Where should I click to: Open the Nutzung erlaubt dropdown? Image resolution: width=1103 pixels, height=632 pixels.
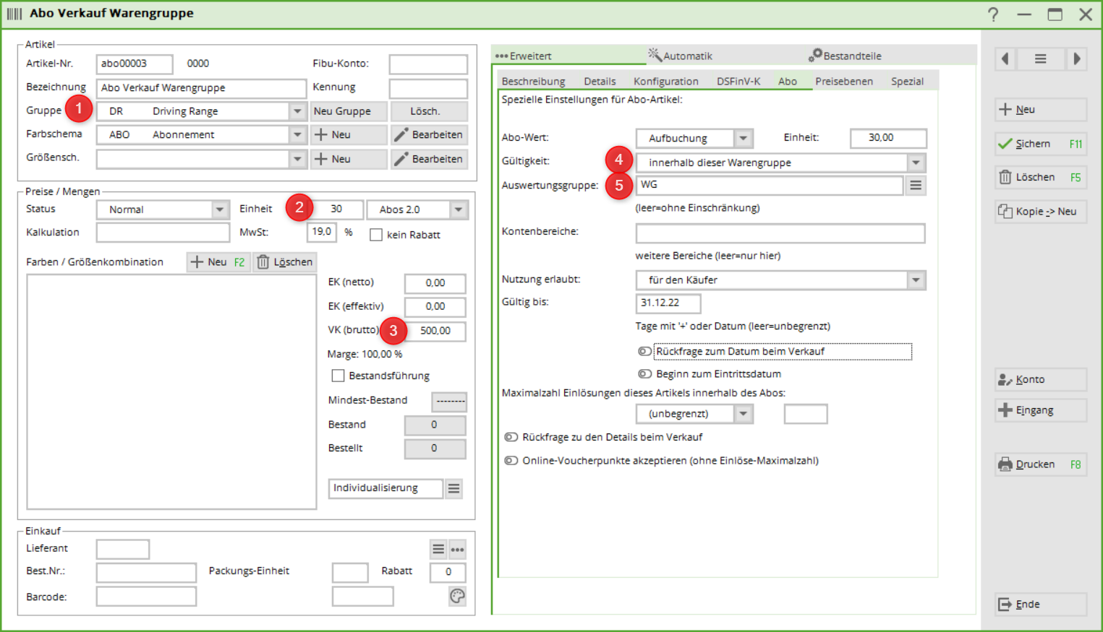(916, 280)
